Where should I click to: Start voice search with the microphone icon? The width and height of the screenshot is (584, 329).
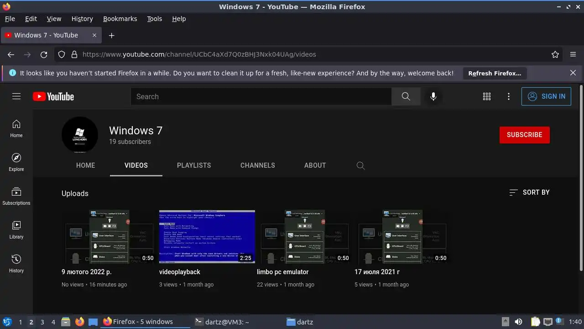coord(433,96)
